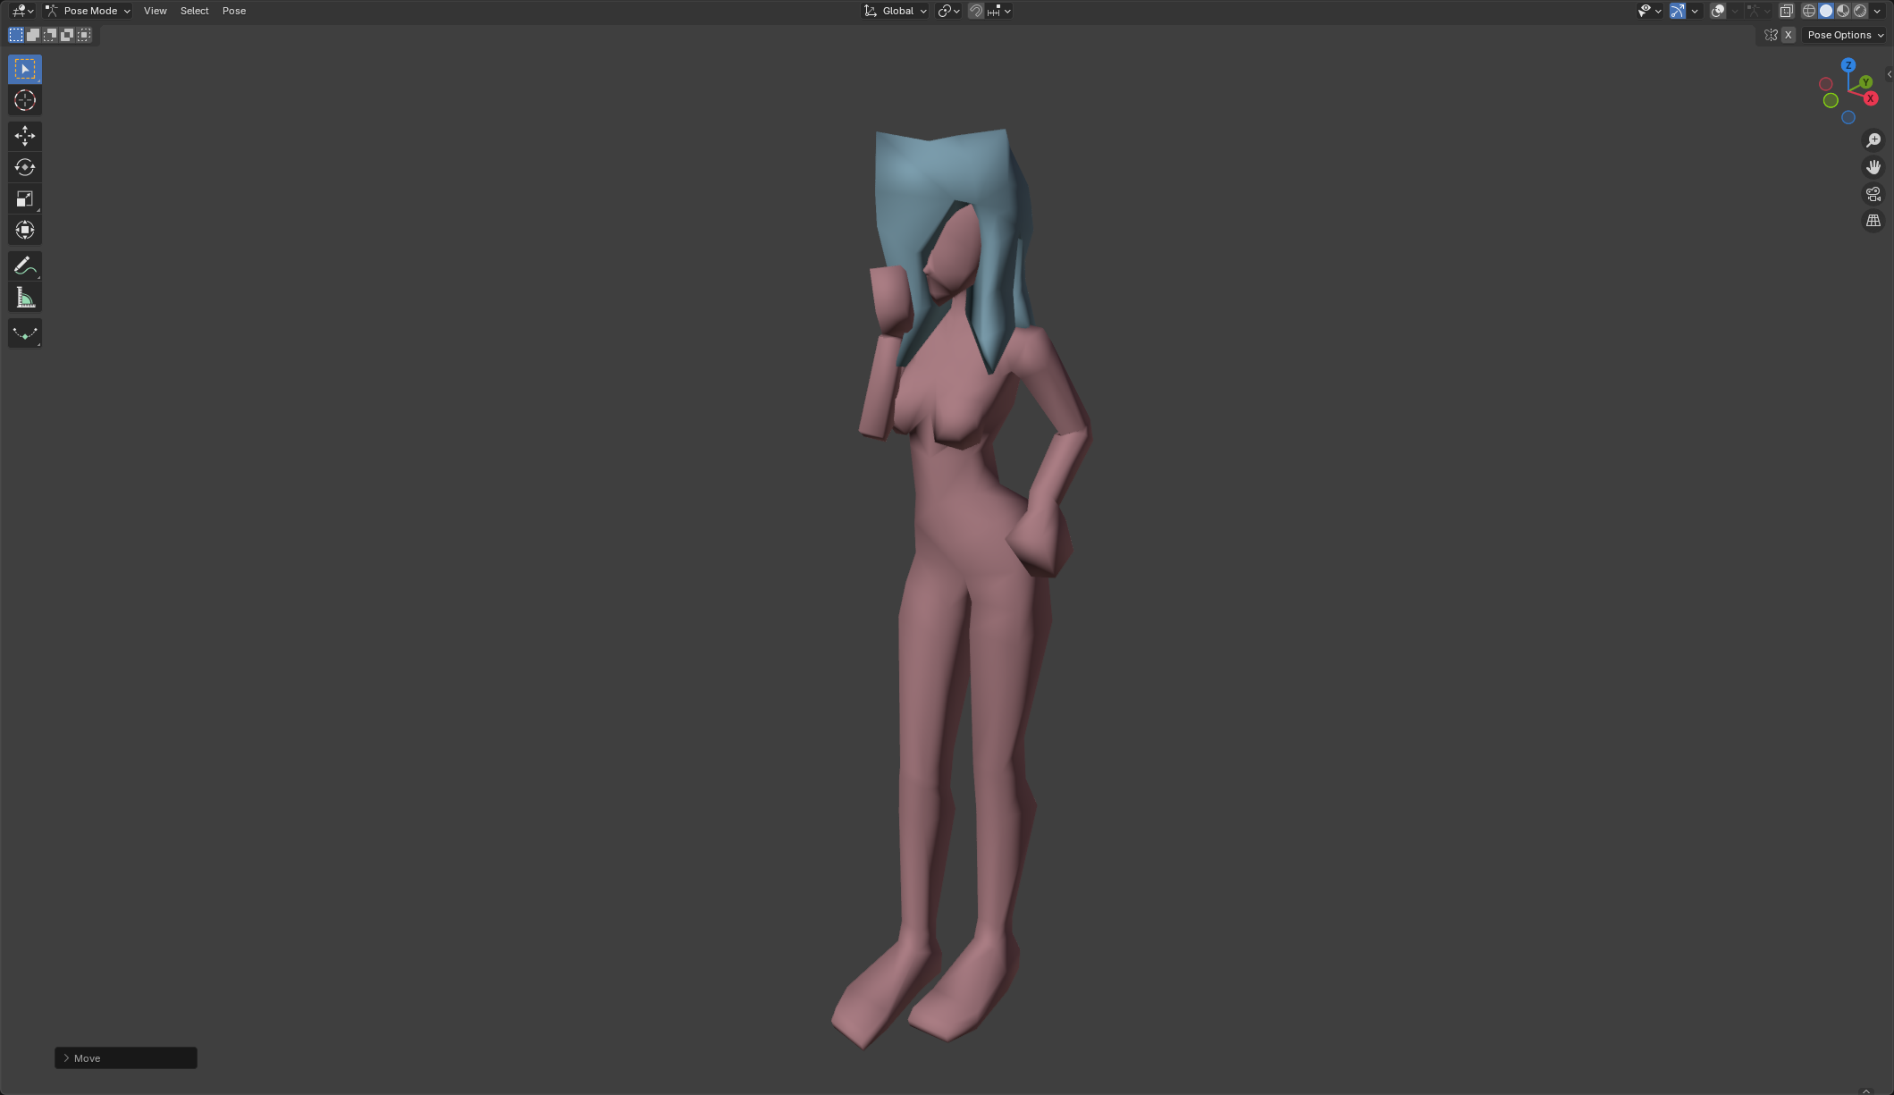
Task: Open selectability and visibility dropdown
Action: pyautogui.click(x=1649, y=11)
